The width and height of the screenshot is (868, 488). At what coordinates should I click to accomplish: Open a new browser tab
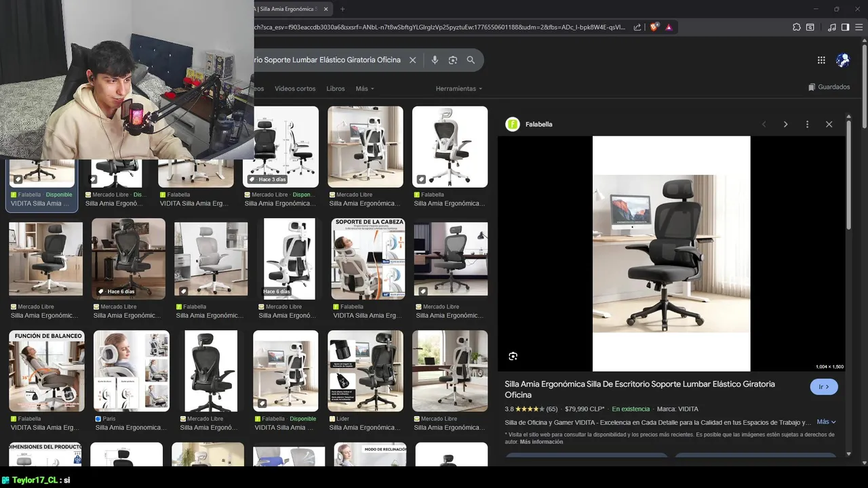click(x=342, y=9)
